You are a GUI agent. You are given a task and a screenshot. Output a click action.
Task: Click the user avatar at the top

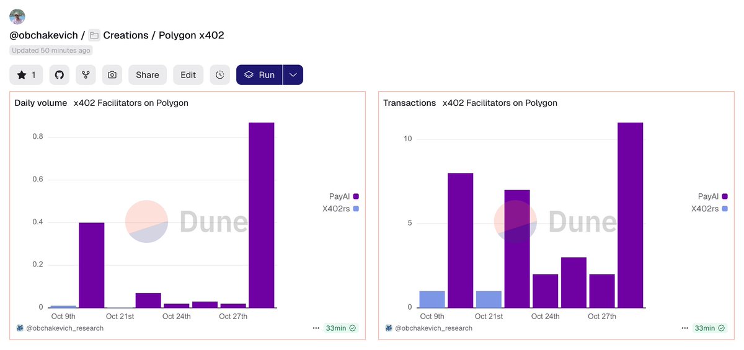[x=17, y=17]
